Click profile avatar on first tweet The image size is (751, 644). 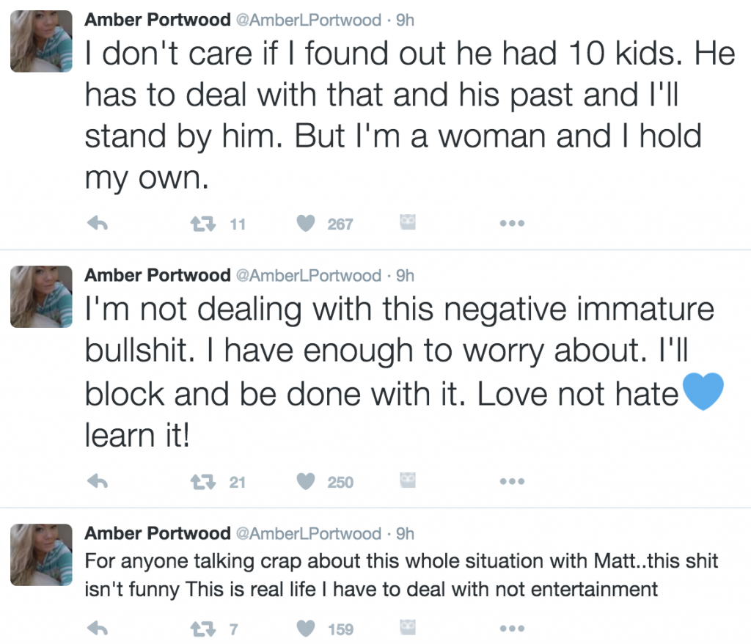point(41,40)
